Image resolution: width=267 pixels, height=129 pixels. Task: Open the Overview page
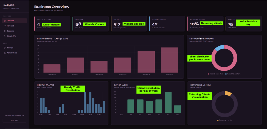point(14,21)
